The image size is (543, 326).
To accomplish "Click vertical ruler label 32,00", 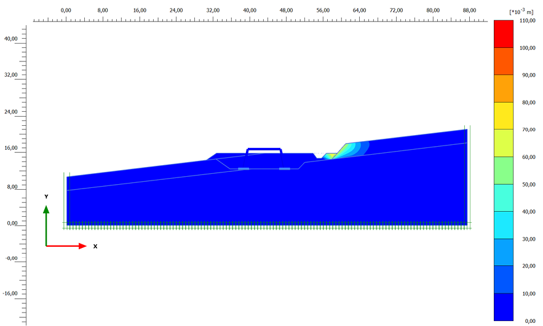I will click(10, 75).
